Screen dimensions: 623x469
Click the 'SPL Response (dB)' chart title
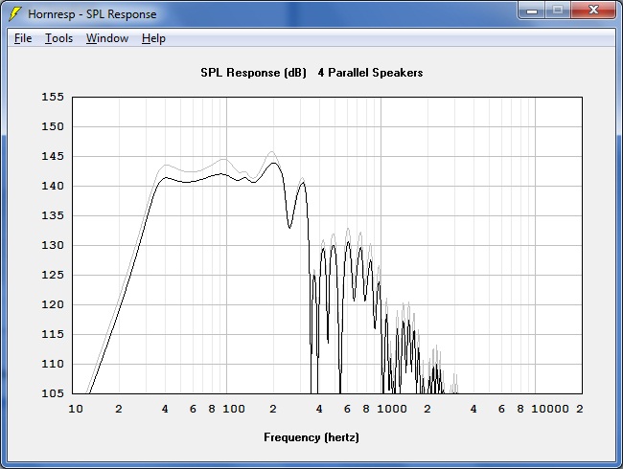(253, 73)
